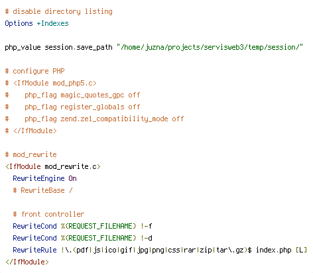313x273 pixels.
Task: Click register_globals off comment line
Action: click(72, 107)
